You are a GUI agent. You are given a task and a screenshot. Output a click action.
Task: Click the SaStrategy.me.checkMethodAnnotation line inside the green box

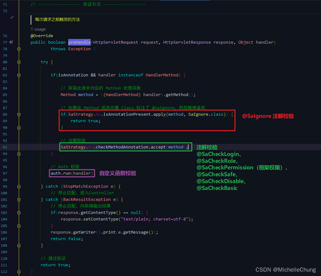[125, 147]
